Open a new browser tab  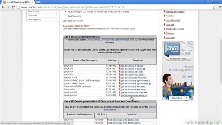(38, 2)
